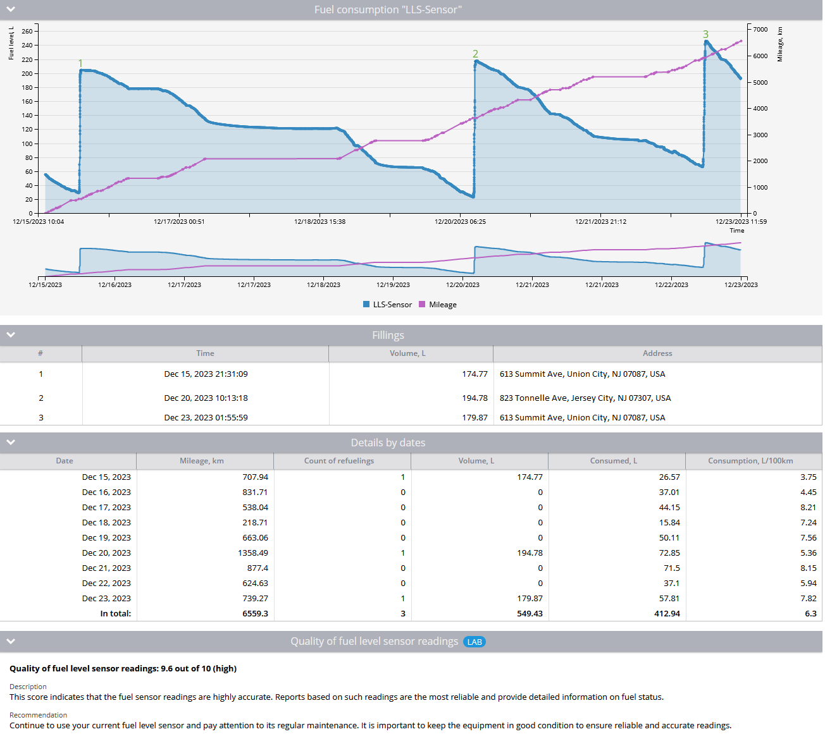
Task: Click the LAB badge next to Quality heading
Action: [475, 642]
